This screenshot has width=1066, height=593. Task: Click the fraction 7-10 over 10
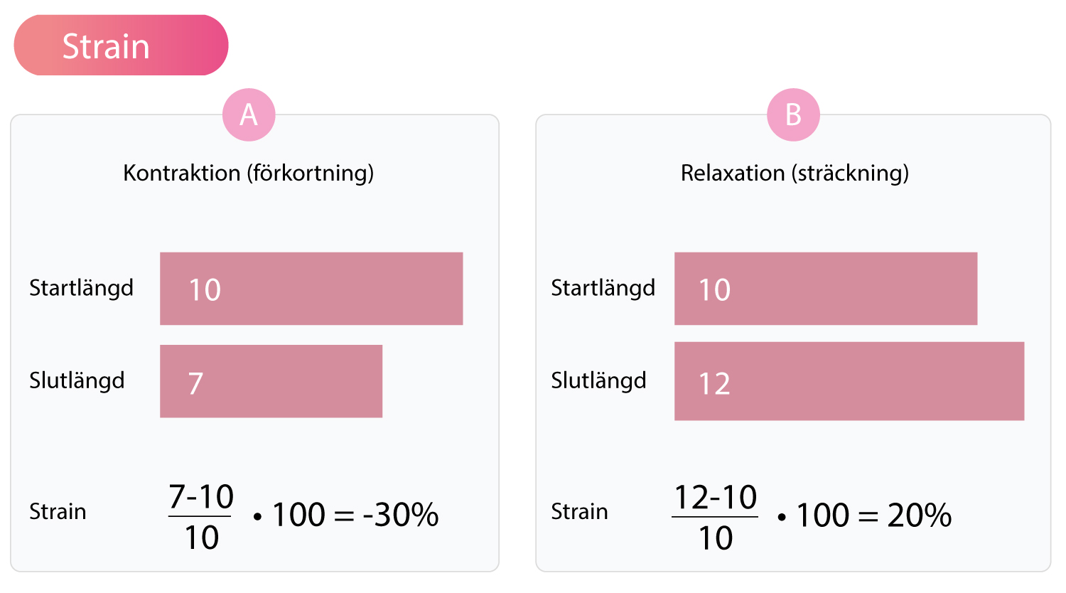tap(201, 517)
